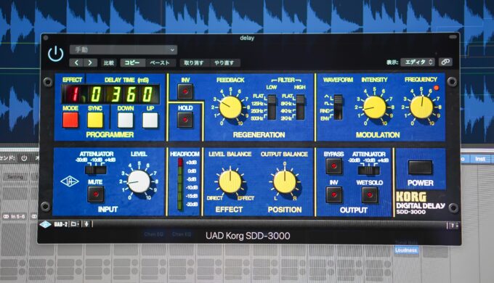The width and height of the screenshot is (494, 283).
Task: Go to next preset with right arrow
Action: point(90,62)
